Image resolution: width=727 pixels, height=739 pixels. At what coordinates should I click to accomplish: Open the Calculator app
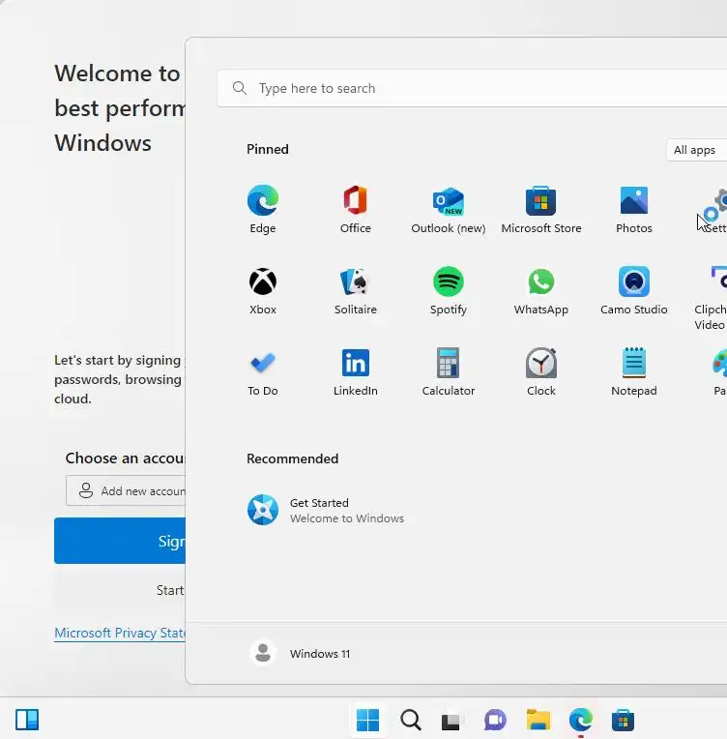click(448, 372)
